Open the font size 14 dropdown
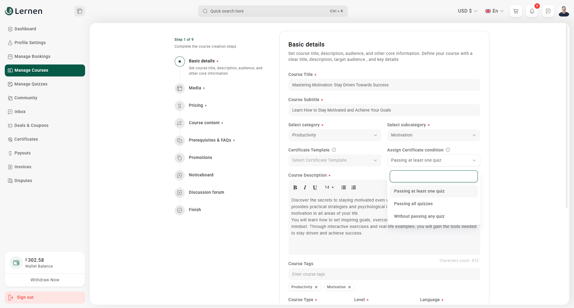Image resolution: width=574 pixels, height=308 pixels. coord(329,187)
